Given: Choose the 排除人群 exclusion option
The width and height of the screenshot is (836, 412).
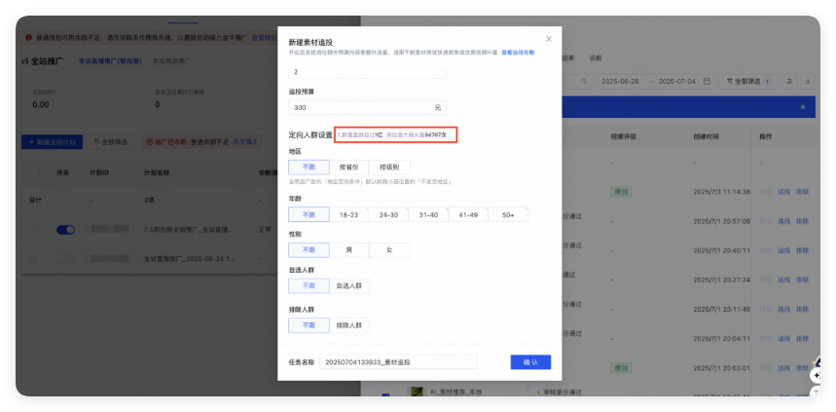Looking at the screenshot, I should (348, 325).
